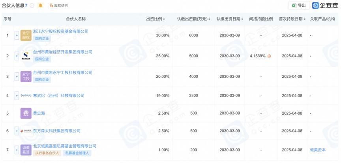Viewport: 341px width, 163px height.
Task: Click the 19.00% ratio cell
Action: tap(163, 95)
